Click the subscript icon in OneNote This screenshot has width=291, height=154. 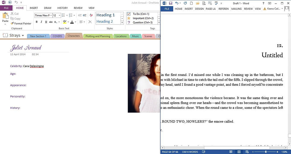click(56, 22)
